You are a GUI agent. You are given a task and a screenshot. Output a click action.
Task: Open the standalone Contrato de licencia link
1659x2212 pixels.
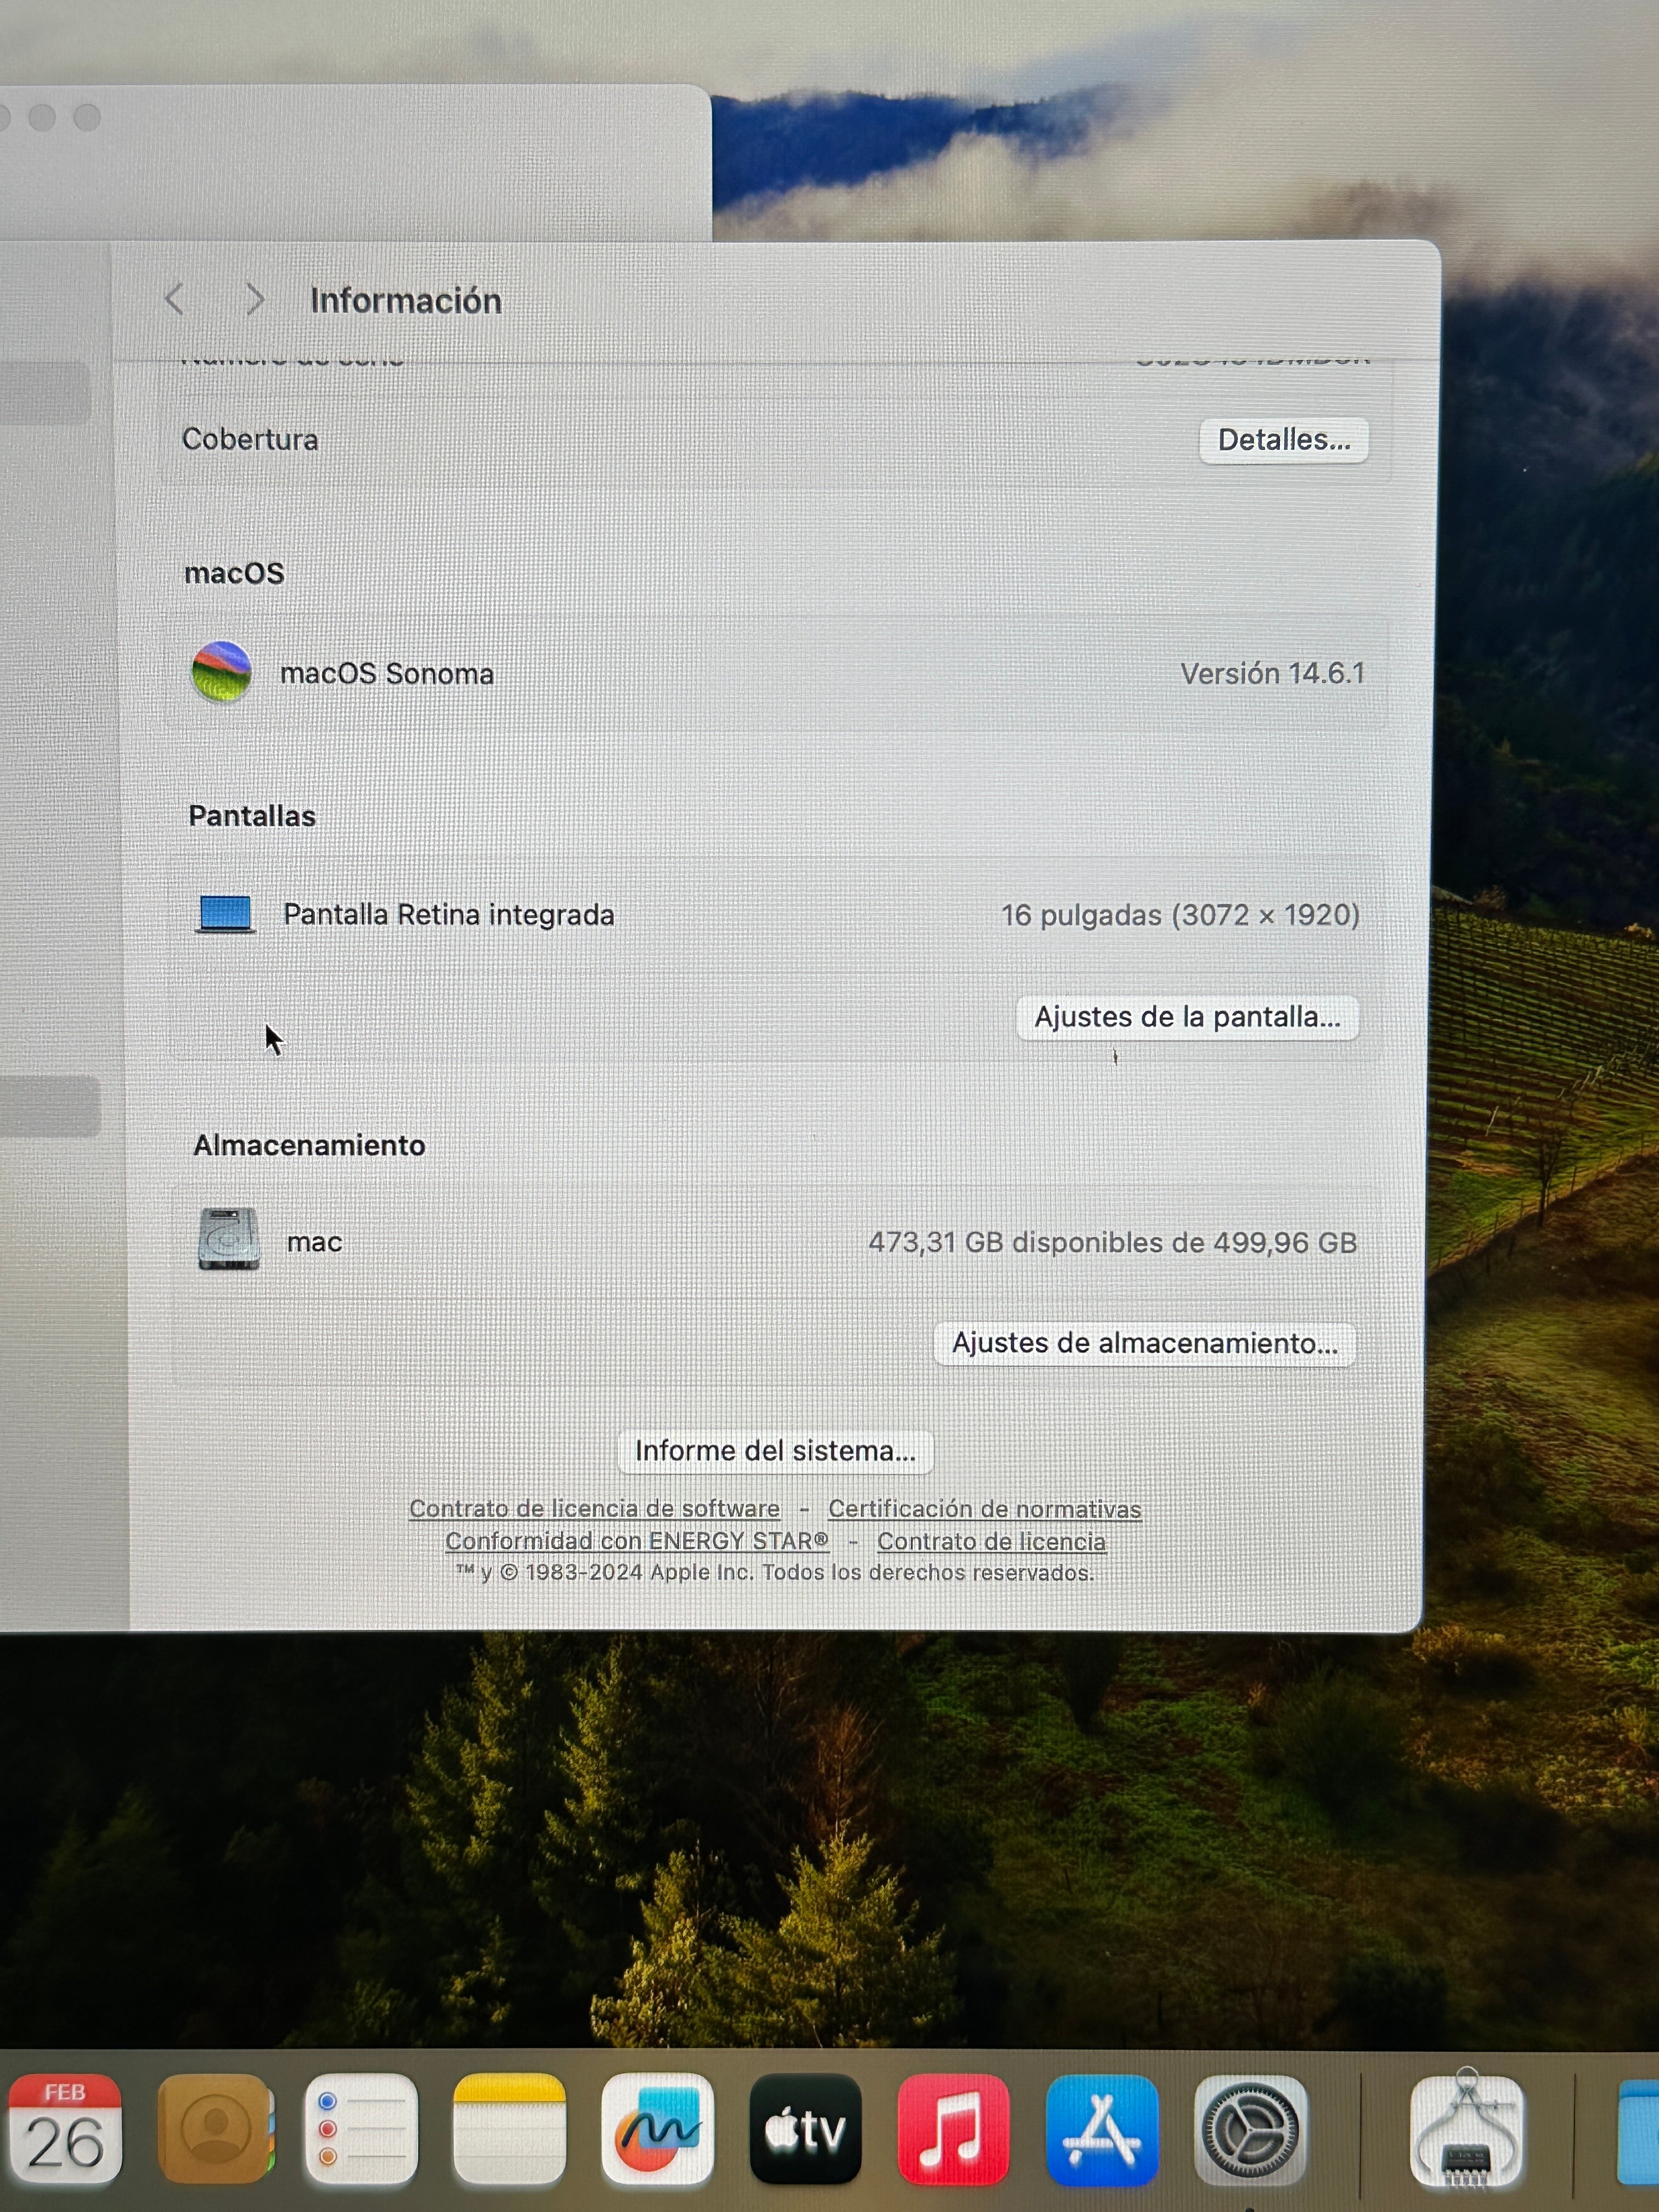pos(991,1542)
